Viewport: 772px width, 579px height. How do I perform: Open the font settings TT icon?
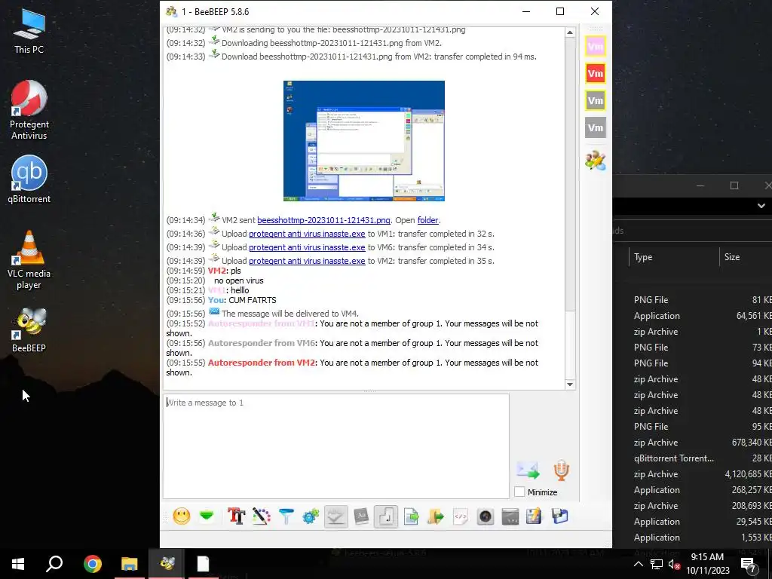point(236,516)
